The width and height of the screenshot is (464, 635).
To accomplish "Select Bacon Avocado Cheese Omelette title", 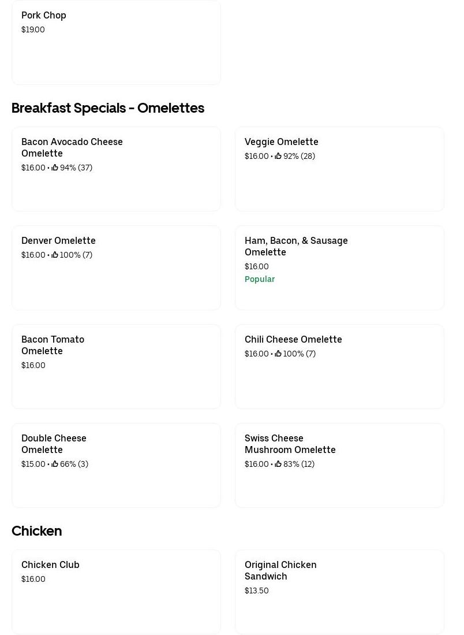I will (x=72, y=147).
